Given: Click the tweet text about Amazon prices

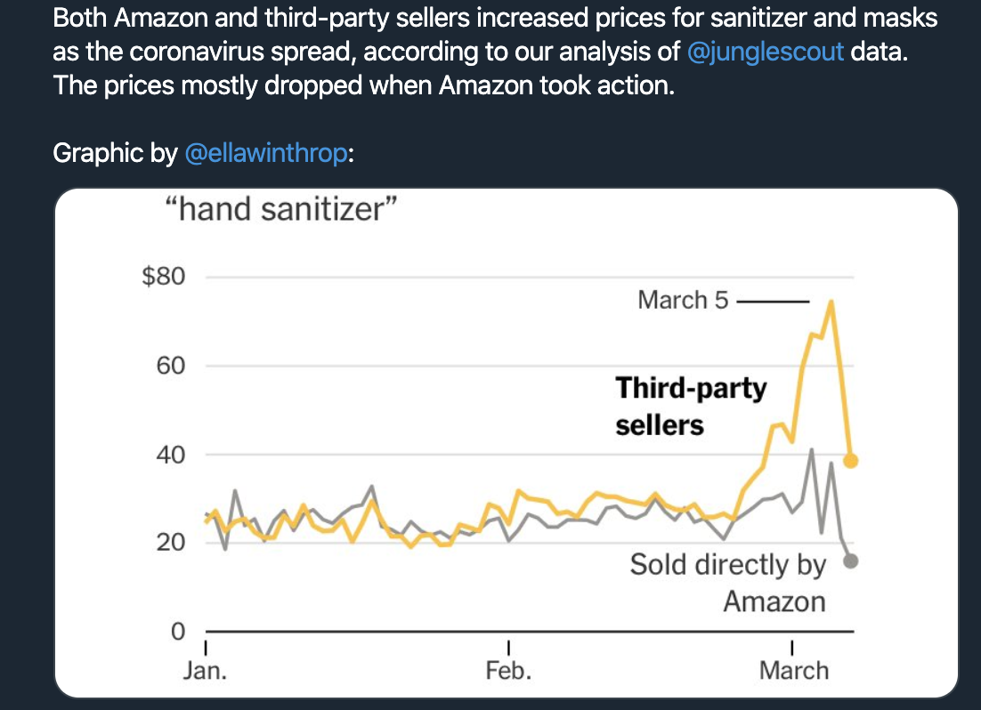Looking at the screenshot, I should coord(495,52).
